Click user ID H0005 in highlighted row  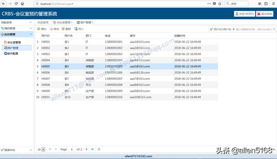(45, 66)
